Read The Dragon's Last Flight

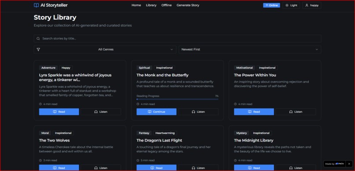coord(156,168)
